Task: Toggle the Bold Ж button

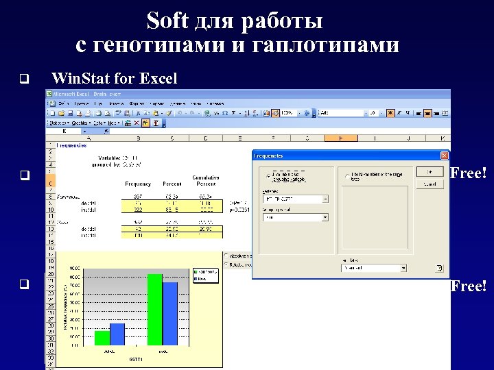Action: coord(390,113)
